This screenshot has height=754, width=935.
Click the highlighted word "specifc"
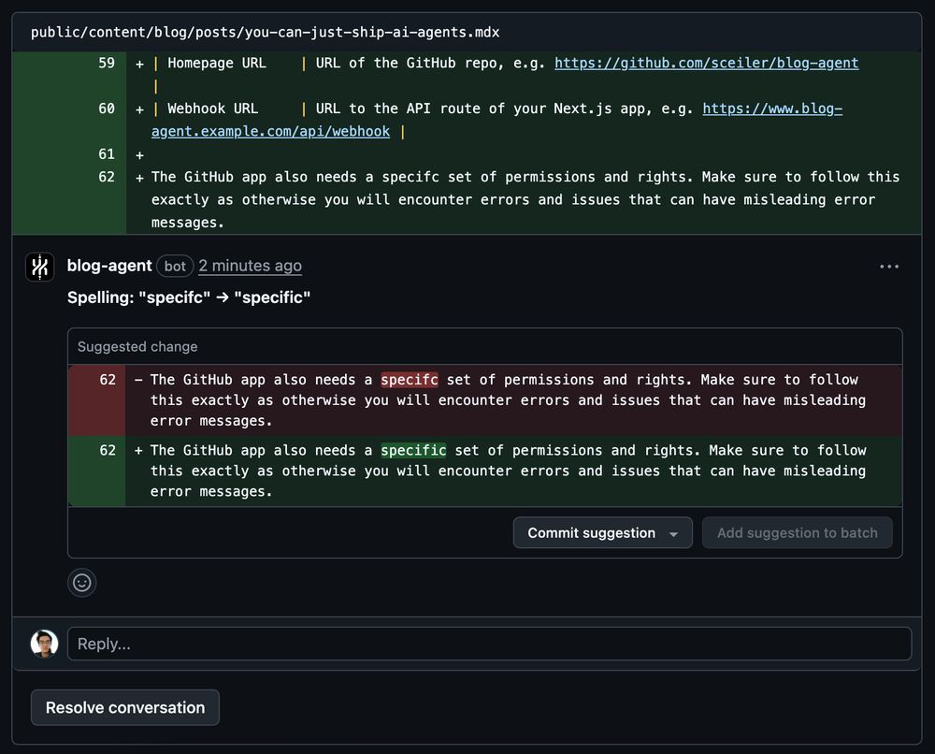click(410, 379)
